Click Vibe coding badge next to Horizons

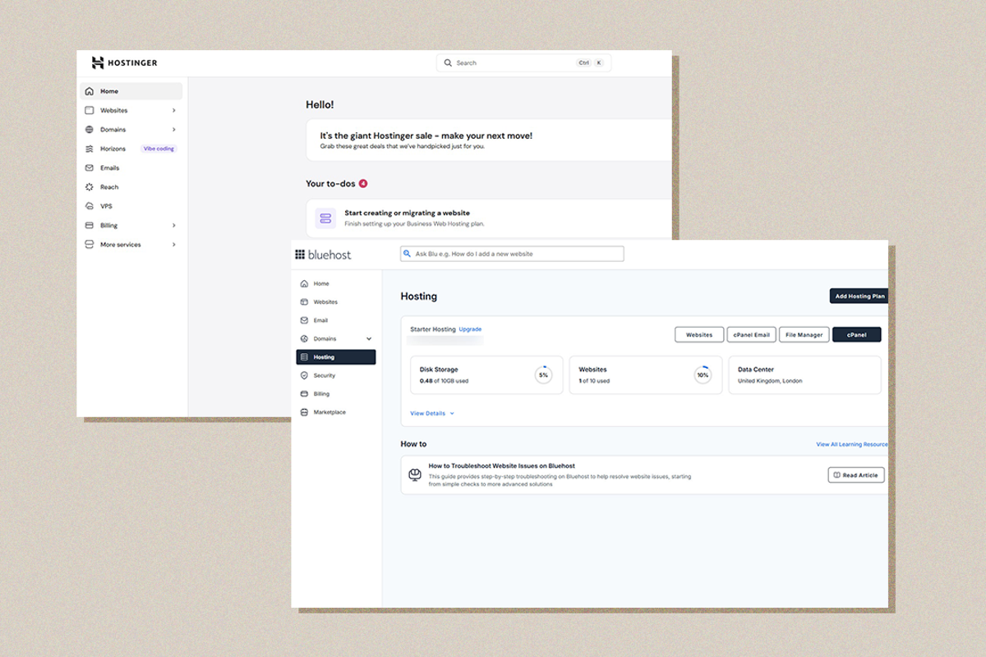click(x=159, y=149)
